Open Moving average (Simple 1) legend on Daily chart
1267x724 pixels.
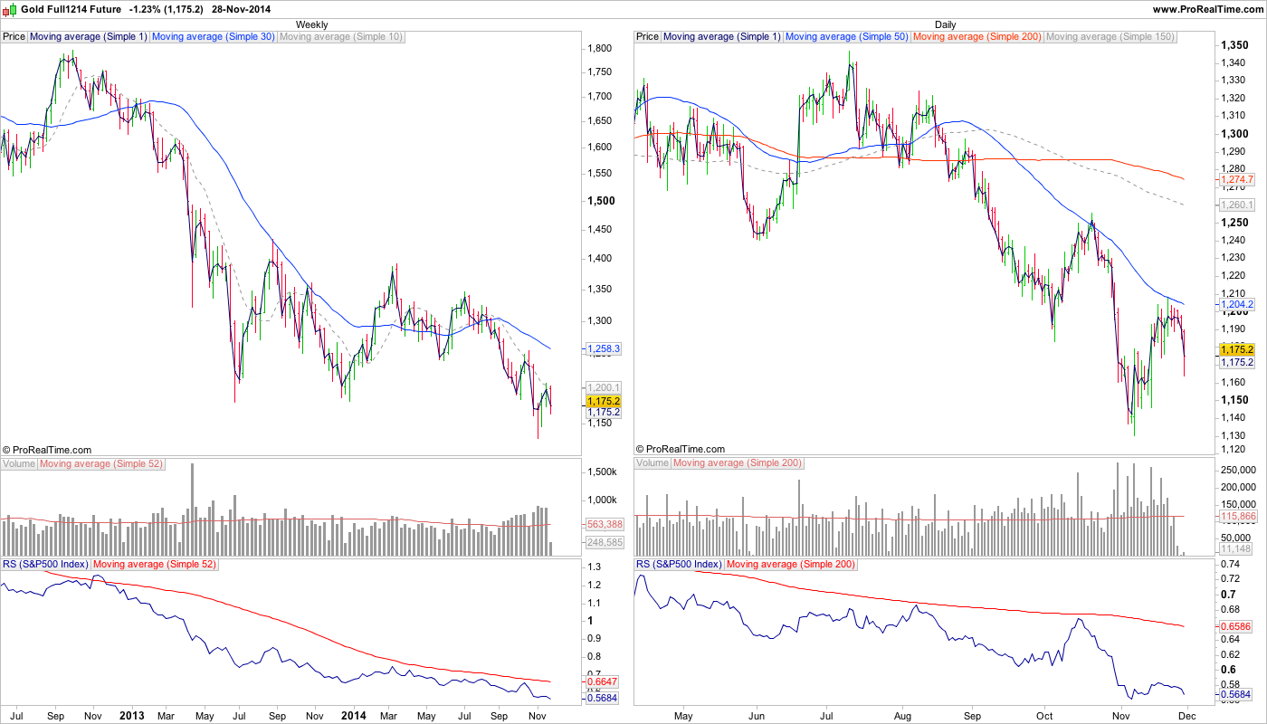tap(721, 37)
